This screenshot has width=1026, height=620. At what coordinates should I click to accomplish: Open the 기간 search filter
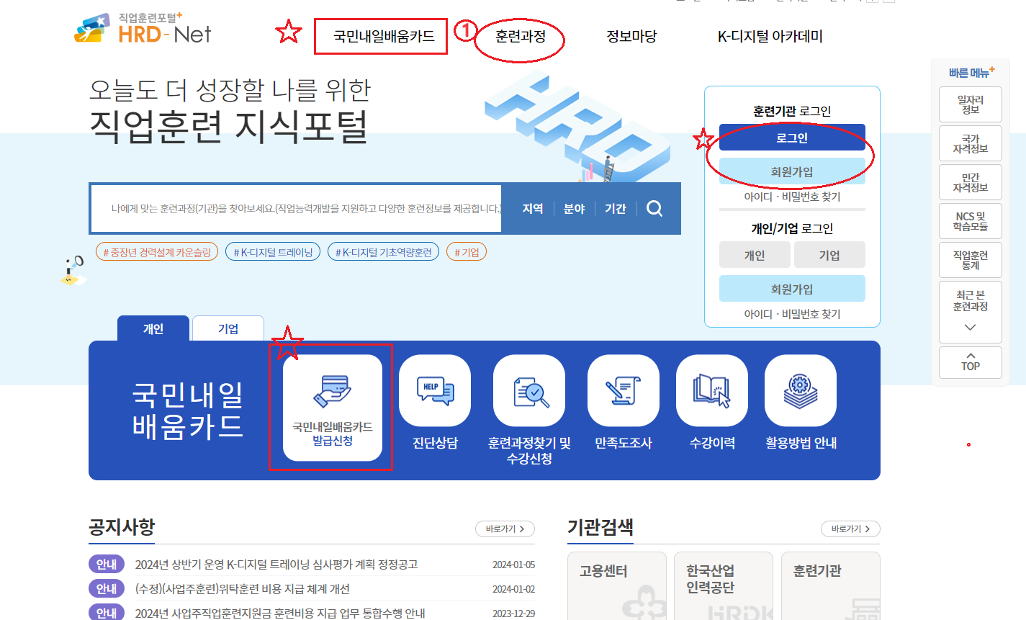coord(616,209)
